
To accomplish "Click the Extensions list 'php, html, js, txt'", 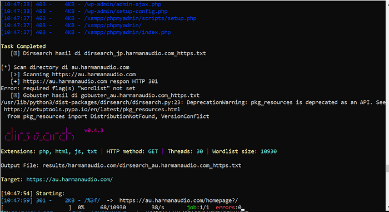I will pos(68,151).
